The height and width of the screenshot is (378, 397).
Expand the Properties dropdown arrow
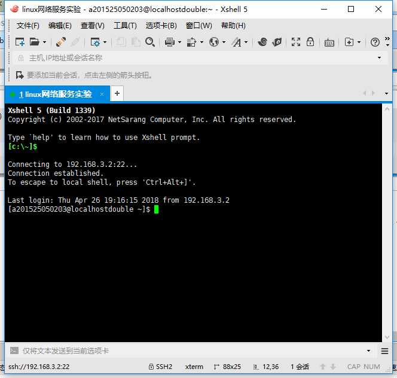click(x=105, y=42)
